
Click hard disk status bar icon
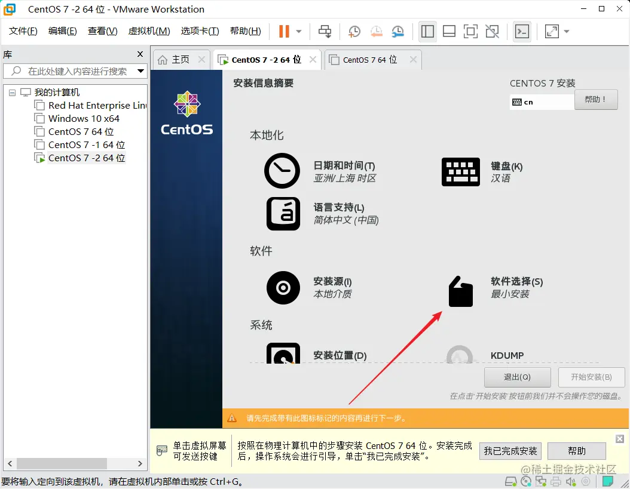510,481
